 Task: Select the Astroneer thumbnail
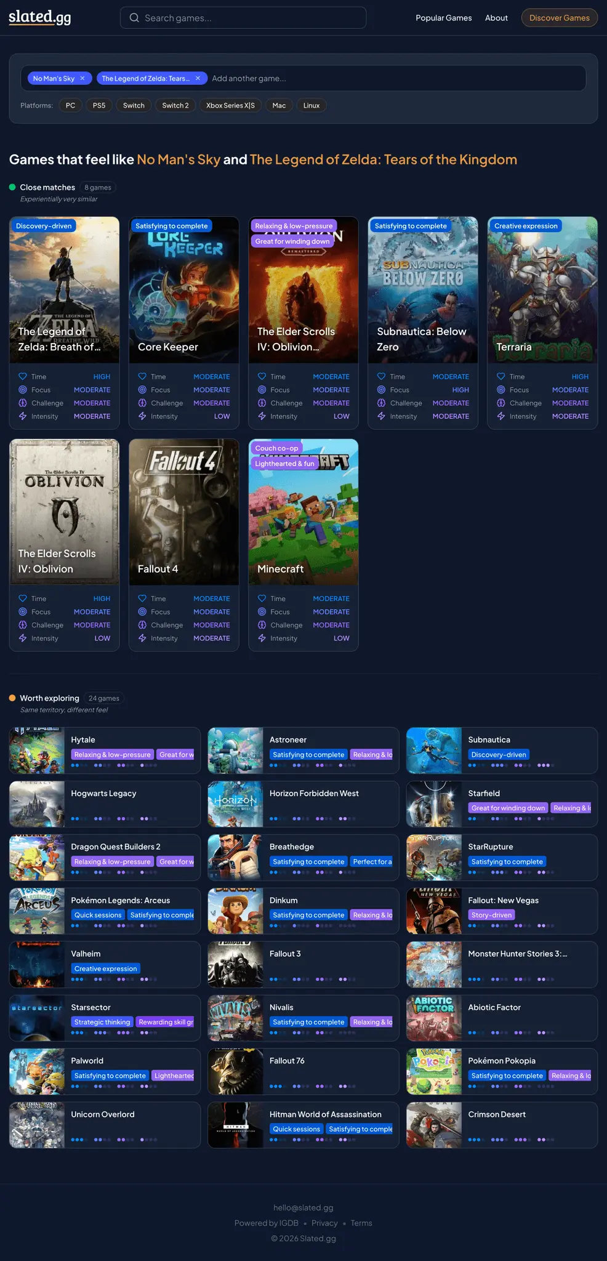point(236,751)
